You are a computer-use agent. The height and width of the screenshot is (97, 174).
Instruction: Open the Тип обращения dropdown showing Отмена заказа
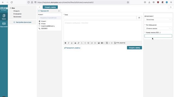158,29
